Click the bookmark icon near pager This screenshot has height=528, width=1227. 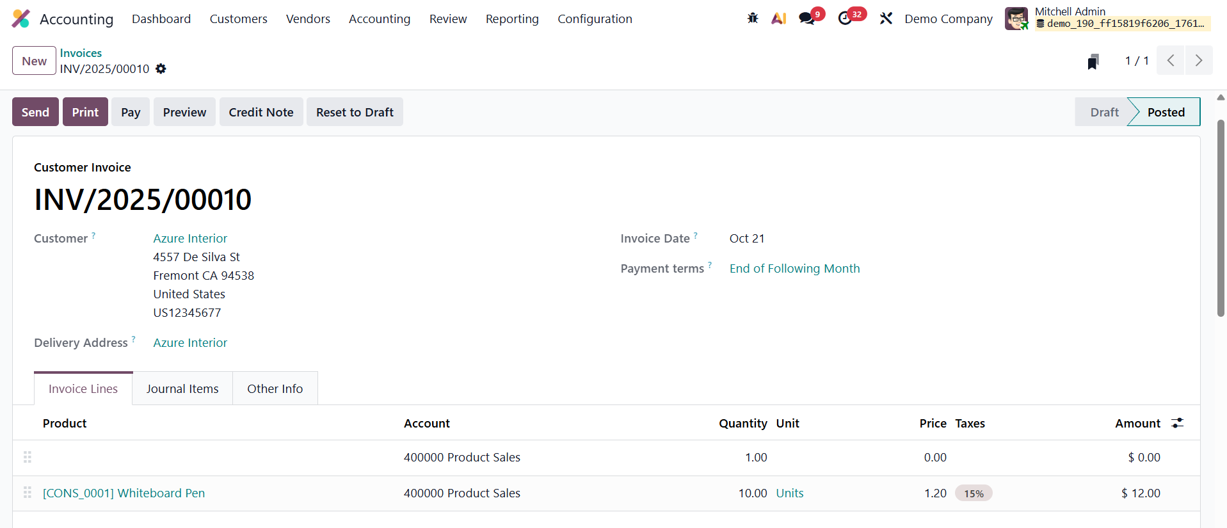pyautogui.click(x=1093, y=61)
